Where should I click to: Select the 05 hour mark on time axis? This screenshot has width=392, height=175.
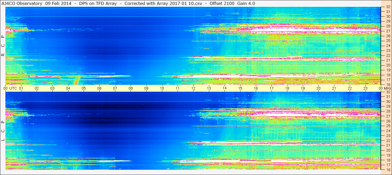84,88
